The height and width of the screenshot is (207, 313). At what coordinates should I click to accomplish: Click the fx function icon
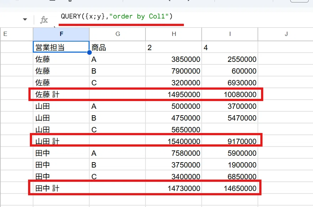pyautogui.click(x=44, y=20)
